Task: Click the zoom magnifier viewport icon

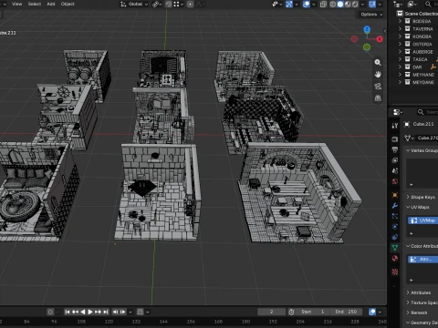Action: click(378, 62)
